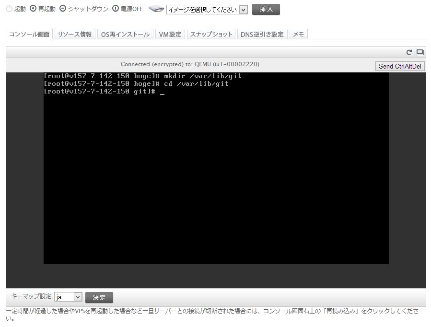Click the cd /var/lib/git command line
Image resolution: width=431 pixels, height=327 pixels.
tap(136, 84)
